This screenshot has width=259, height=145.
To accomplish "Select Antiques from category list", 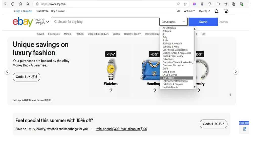I will tap(166, 31).
